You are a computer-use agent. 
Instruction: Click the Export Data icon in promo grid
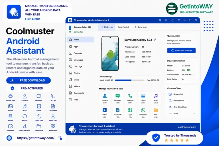click(x=39, y=116)
